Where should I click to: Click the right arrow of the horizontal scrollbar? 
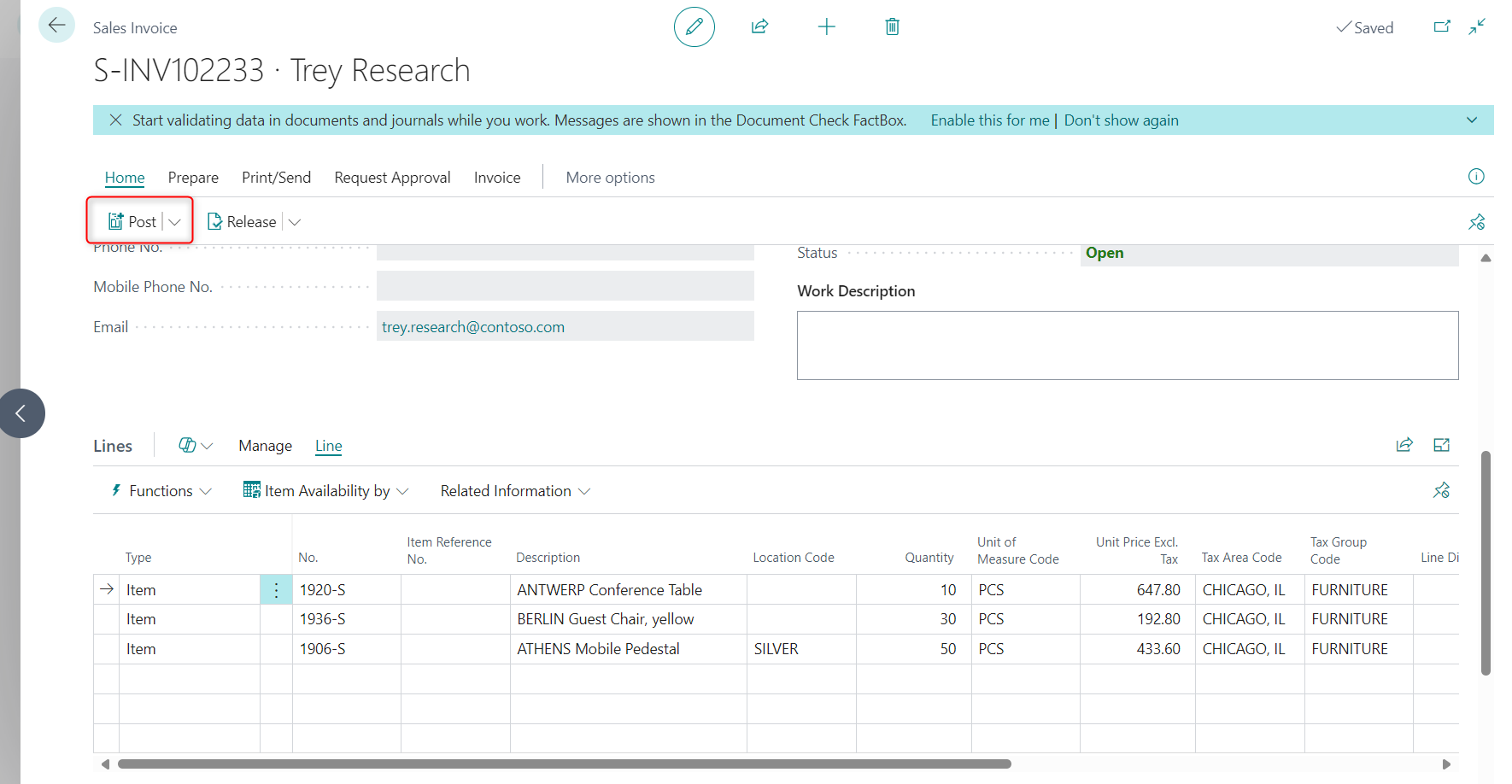pyautogui.click(x=1446, y=764)
